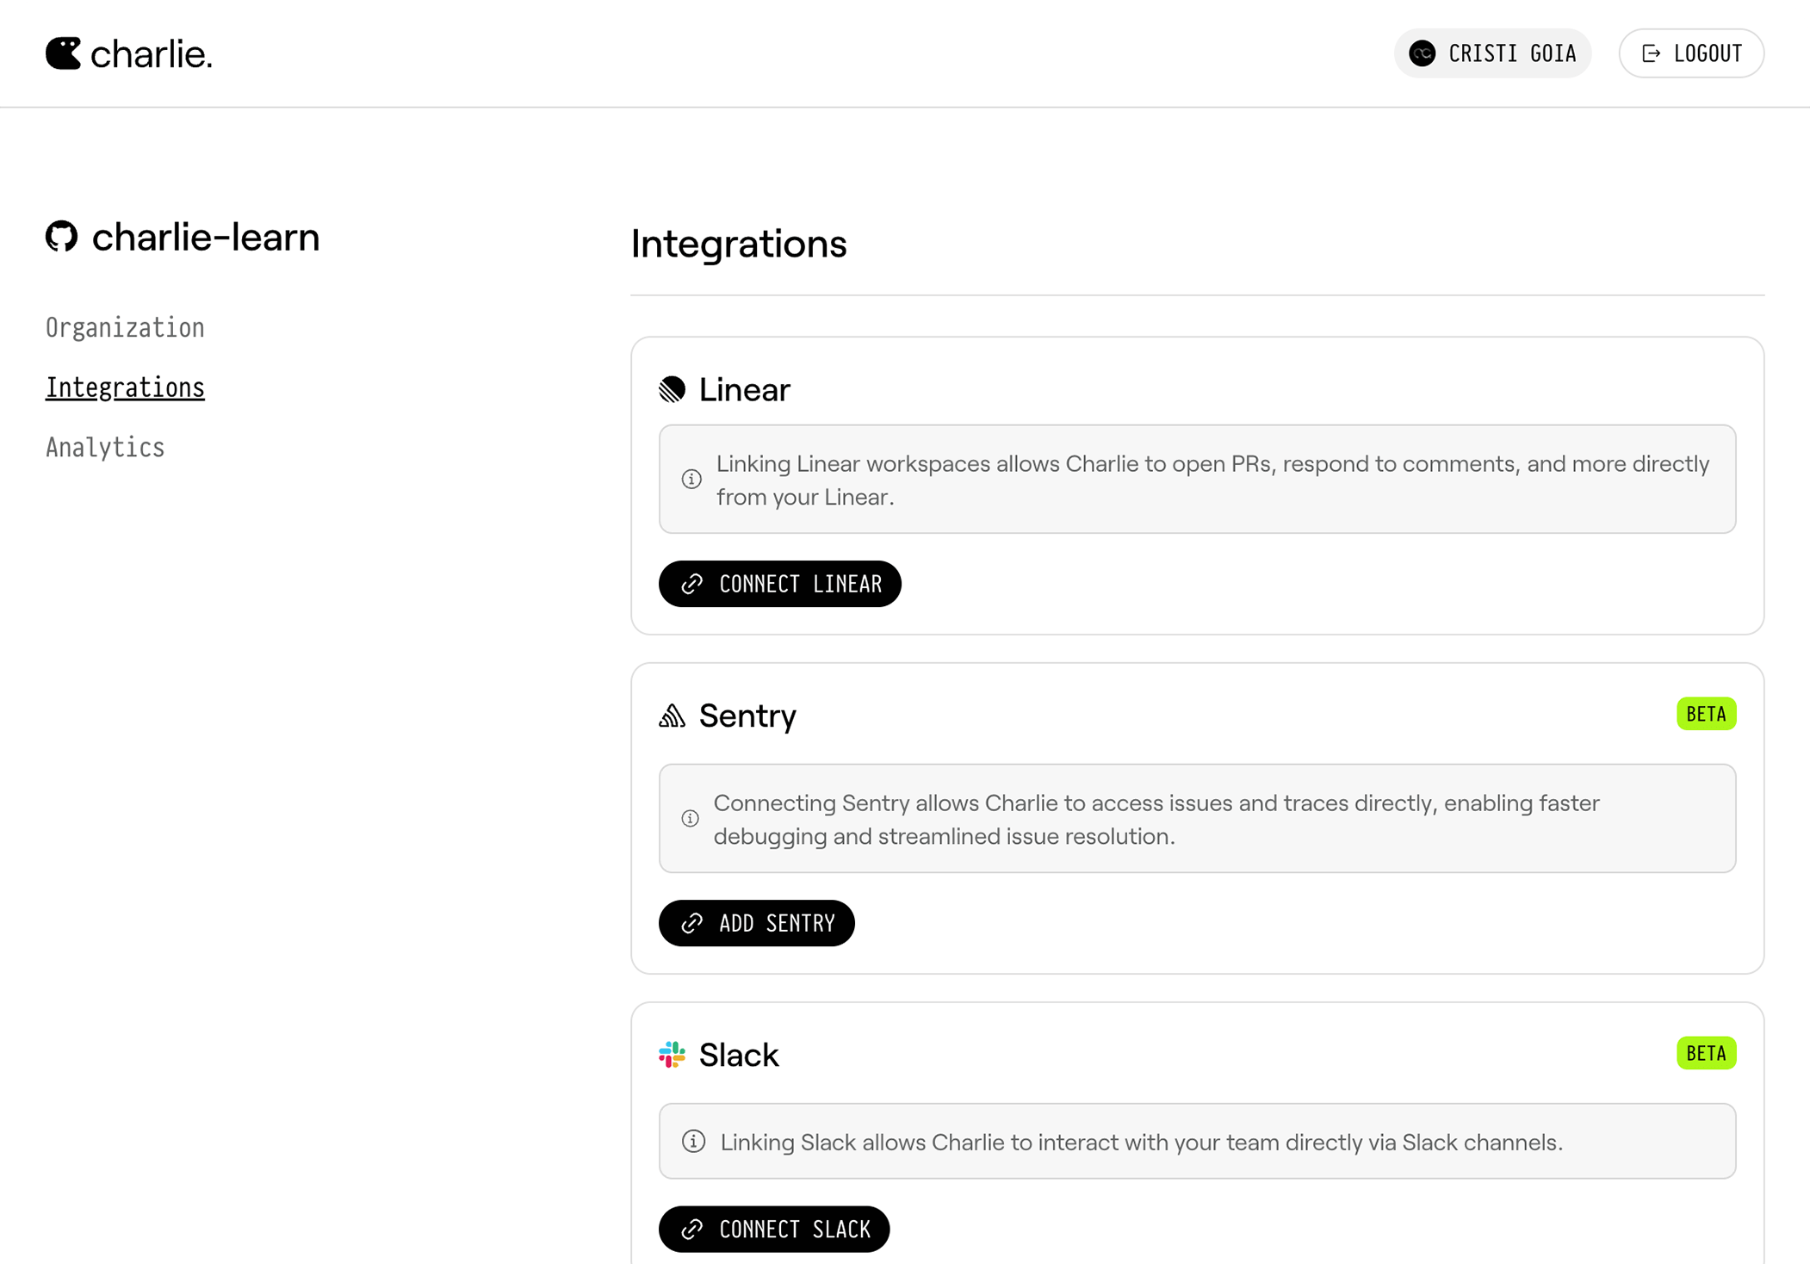The width and height of the screenshot is (1810, 1264).
Task: Click the info icon in the Sentry description box
Action: point(690,818)
